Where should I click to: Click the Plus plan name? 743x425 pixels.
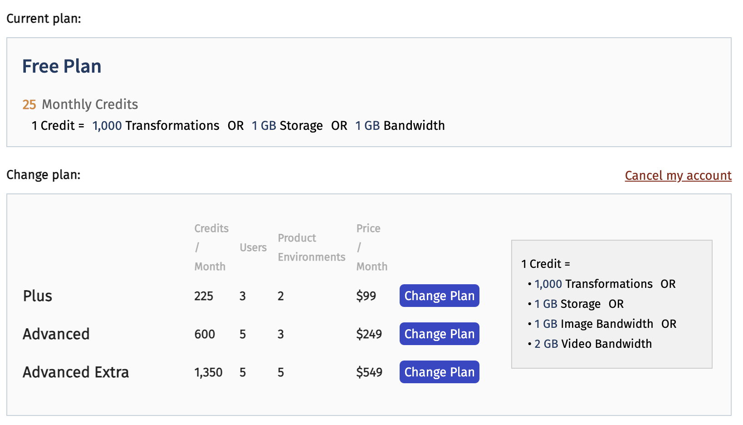point(38,296)
